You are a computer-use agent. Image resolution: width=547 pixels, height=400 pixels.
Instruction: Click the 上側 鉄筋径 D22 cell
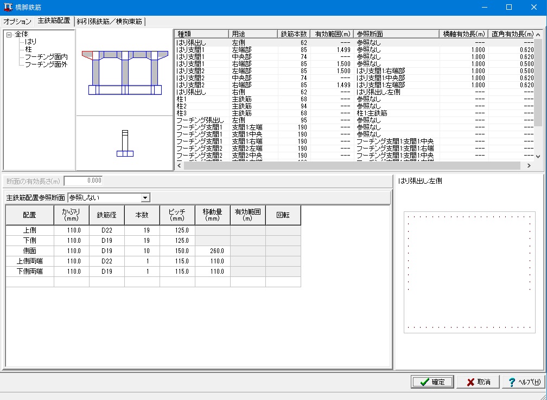pos(106,230)
